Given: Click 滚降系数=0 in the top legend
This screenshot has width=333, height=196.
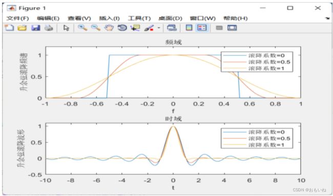Looking at the screenshot, I should click(266, 56).
